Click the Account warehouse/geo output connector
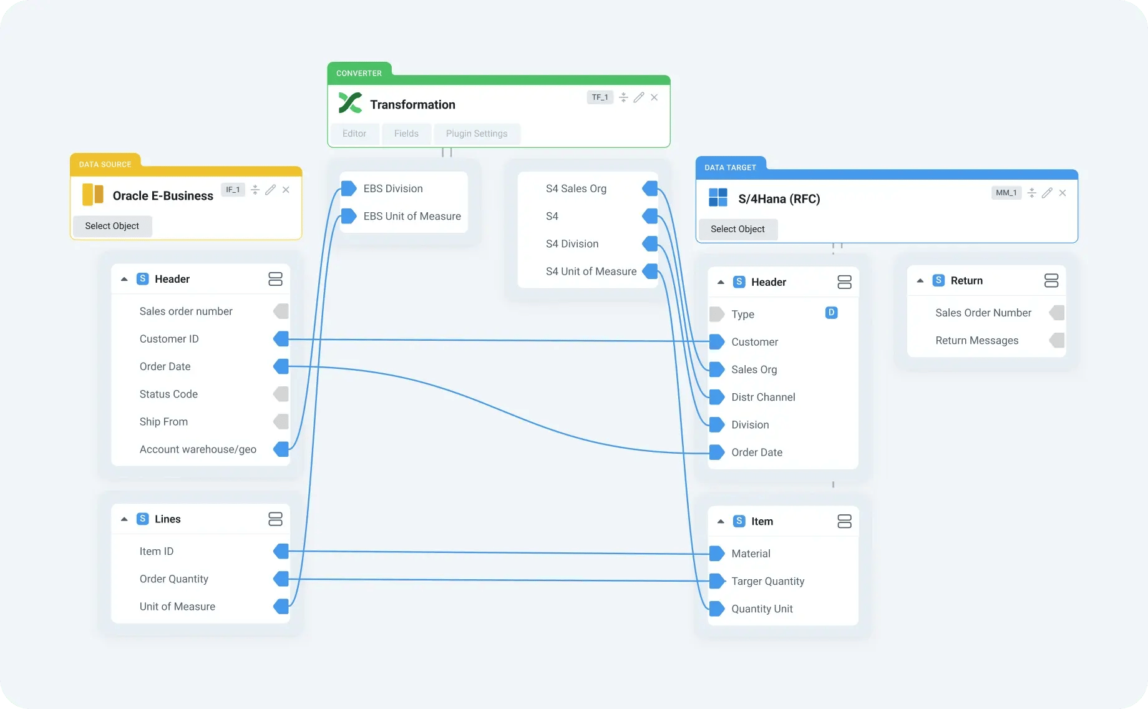 click(281, 449)
